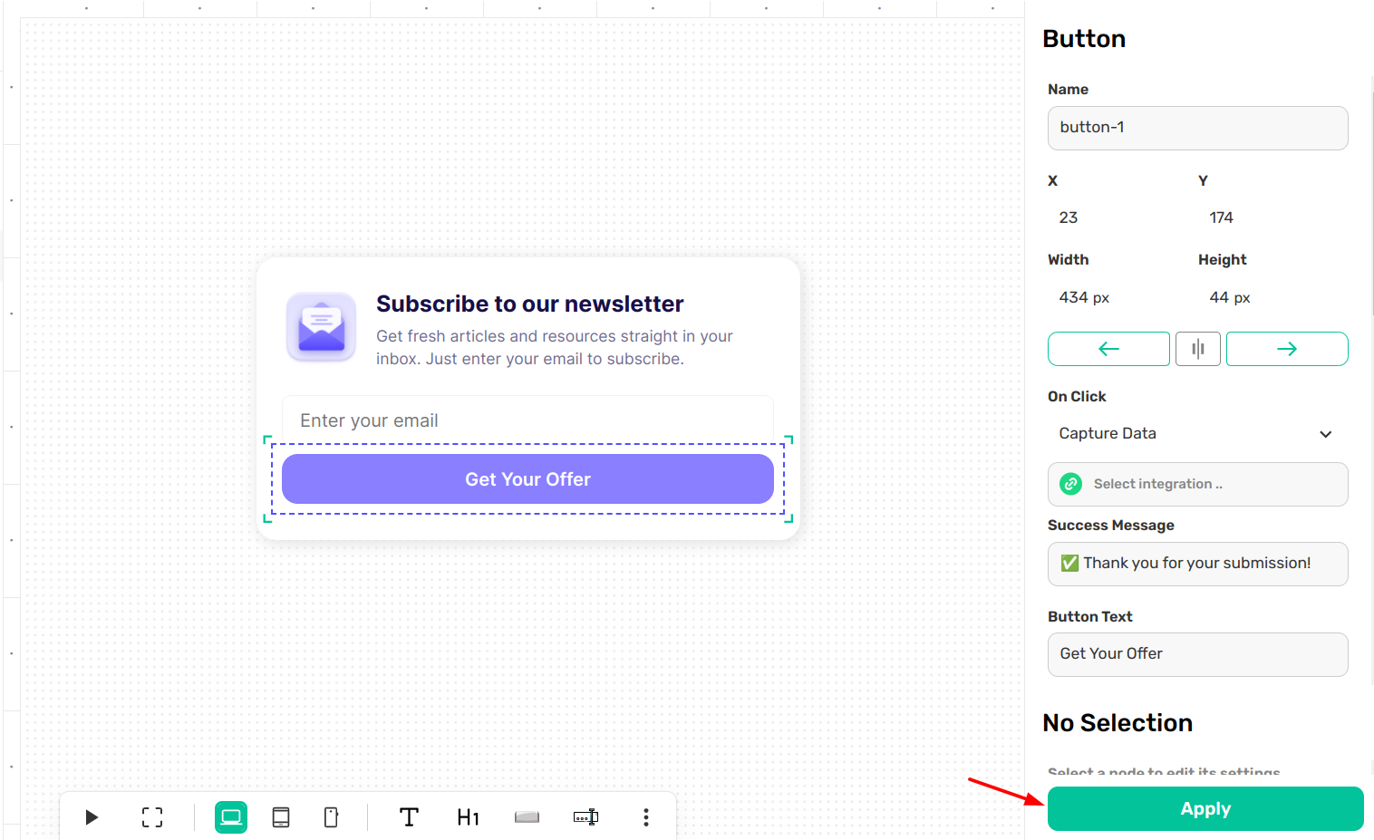Insert a button element from toolbar
This screenshot has width=1374, height=840.
(x=527, y=817)
